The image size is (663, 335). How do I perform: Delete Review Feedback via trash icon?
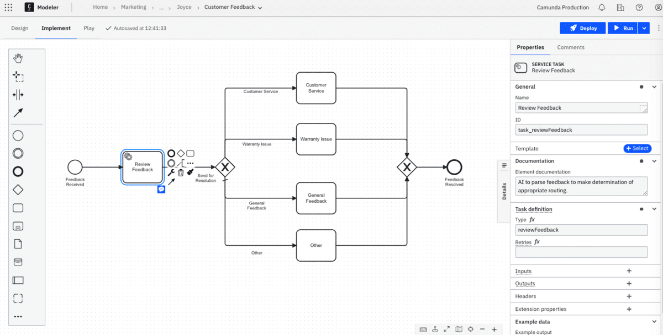(181, 172)
